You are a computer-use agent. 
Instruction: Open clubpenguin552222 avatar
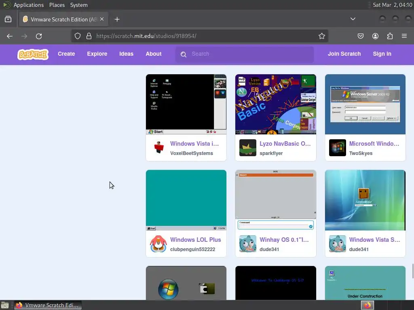(x=158, y=243)
